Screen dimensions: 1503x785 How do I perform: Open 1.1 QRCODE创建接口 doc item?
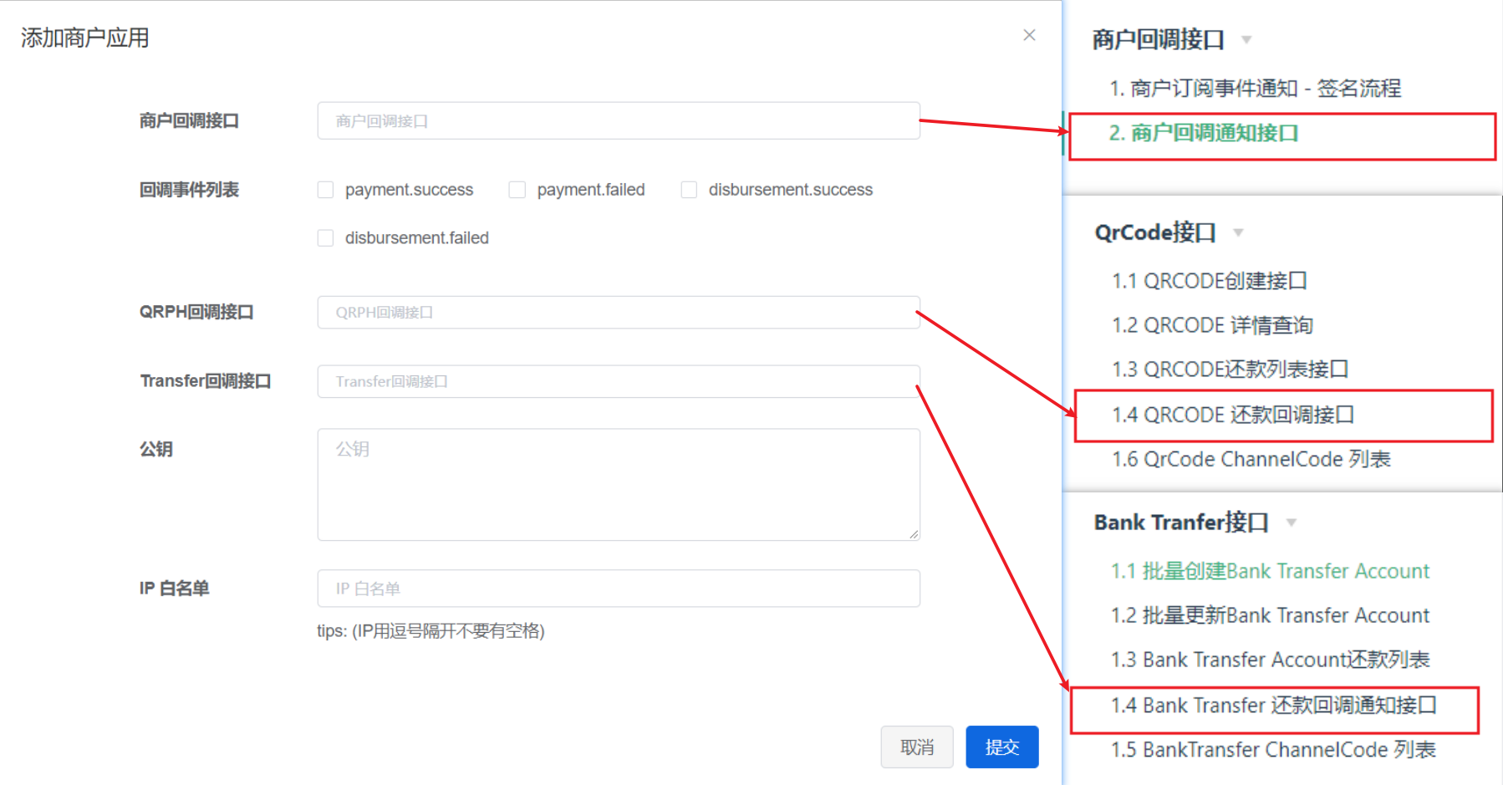tap(1209, 281)
